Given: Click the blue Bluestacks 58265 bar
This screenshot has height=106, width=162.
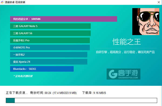Looking at the screenshot, I should pyautogui.click(x=42, y=69).
